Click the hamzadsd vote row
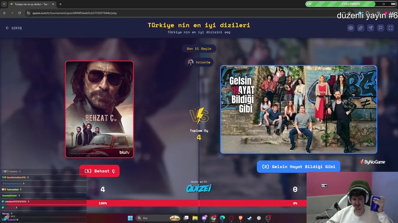398x223 pixels. click(44, 190)
